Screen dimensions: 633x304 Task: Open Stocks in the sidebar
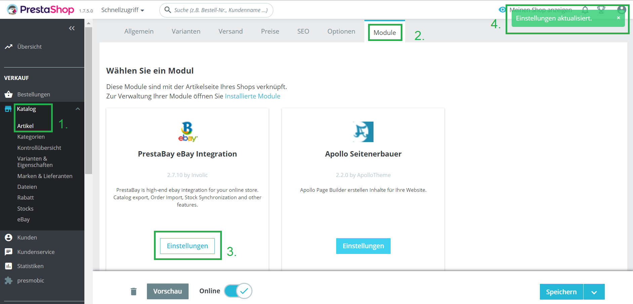[26, 209]
